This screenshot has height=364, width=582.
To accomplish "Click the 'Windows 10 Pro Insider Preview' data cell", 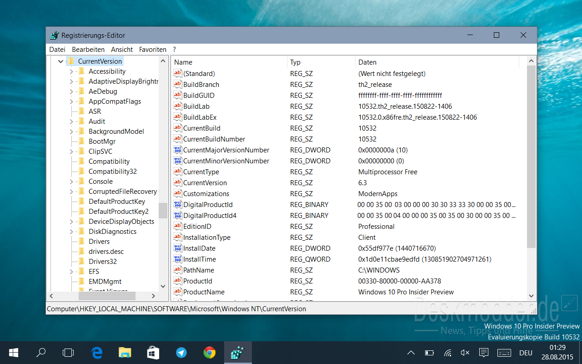I will 406,292.
